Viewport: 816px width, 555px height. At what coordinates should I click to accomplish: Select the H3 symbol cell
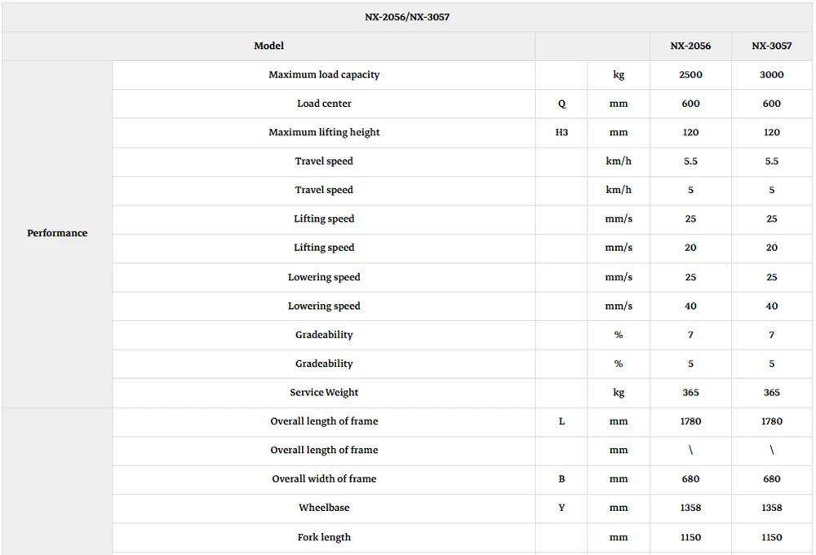pyautogui.click(x=561, y=133)
